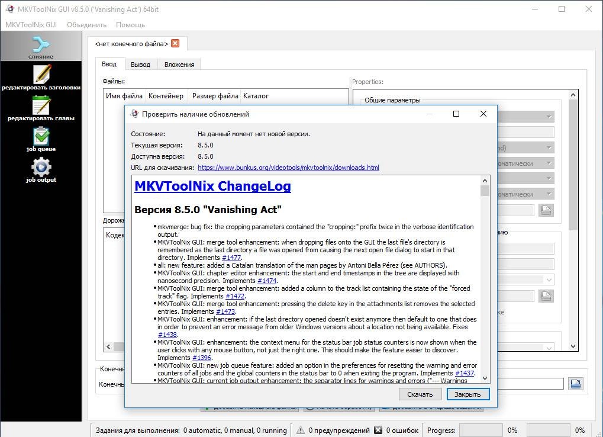Expand the first dropdown under Общие параметры
Screen dimensions: 603x437
(549, 117)
